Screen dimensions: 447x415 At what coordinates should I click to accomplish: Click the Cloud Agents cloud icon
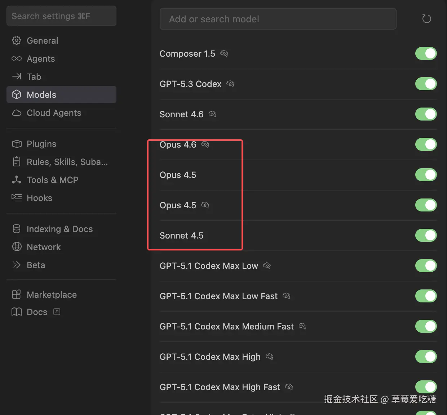click(17, 113)
